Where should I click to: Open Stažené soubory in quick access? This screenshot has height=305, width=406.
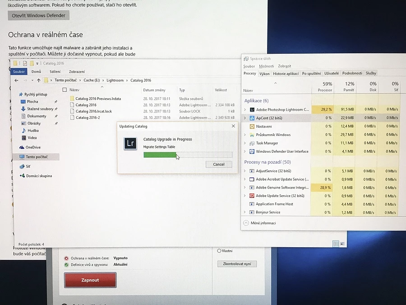(x=37, y=109)
